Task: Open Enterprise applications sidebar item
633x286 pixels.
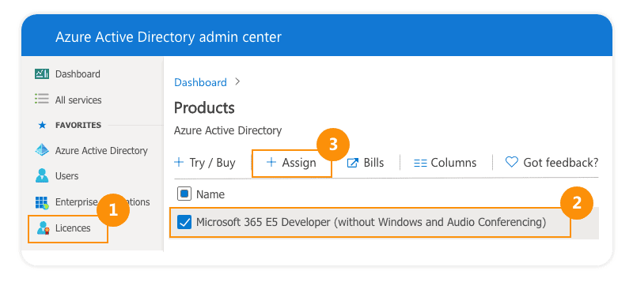Action: [x=103, y=201]
